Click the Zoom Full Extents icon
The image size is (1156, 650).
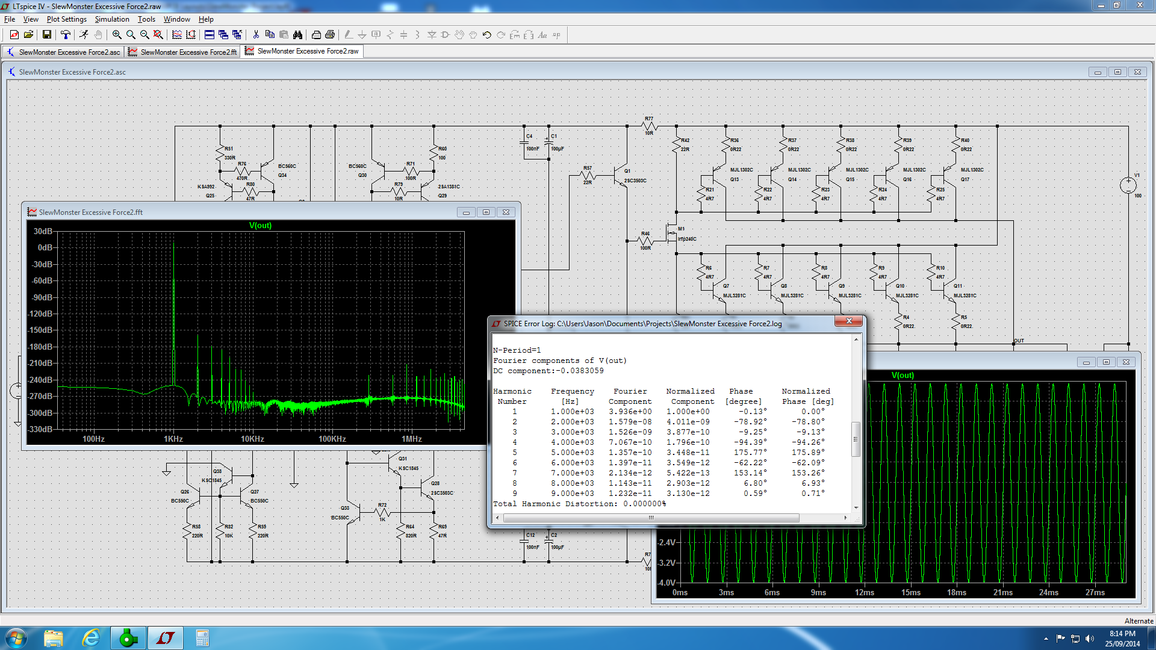tap(158, 35)
